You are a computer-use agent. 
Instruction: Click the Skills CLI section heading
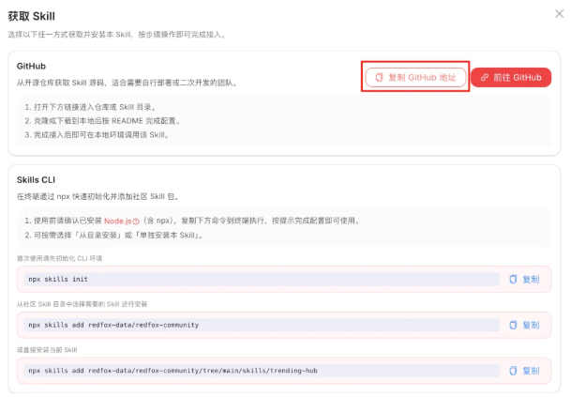click(x=36, y=179)
